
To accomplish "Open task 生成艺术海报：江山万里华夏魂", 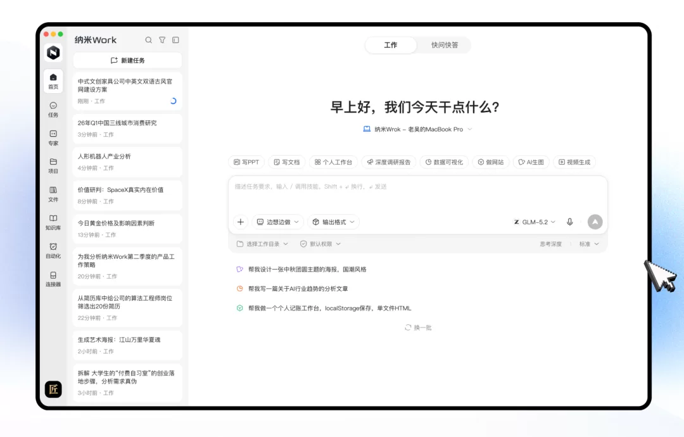I will pos(127,345).
